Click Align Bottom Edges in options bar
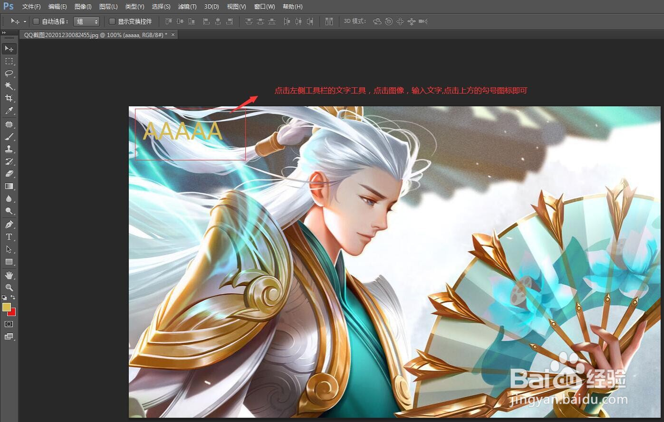The image size is (664, 422). coord(192,21)
